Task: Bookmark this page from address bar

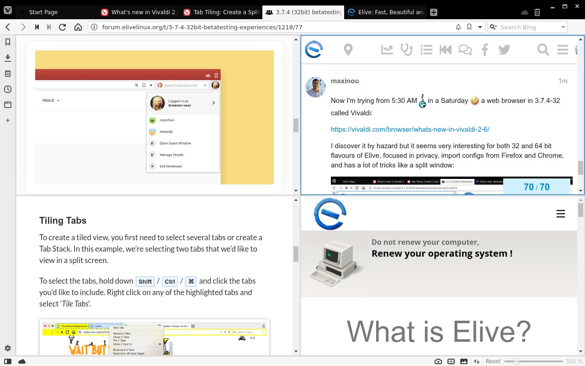Action: [x=469, y=27]
